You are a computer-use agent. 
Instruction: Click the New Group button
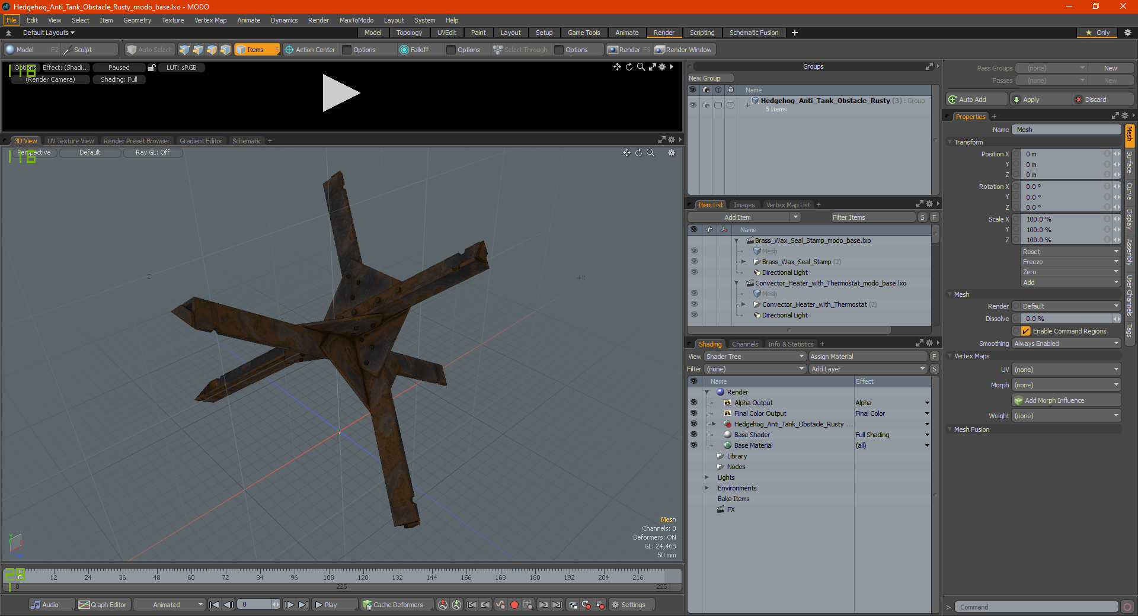tap(711, 78)
